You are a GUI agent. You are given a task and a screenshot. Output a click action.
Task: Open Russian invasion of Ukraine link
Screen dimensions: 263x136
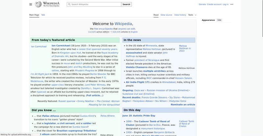coord(162,90)
